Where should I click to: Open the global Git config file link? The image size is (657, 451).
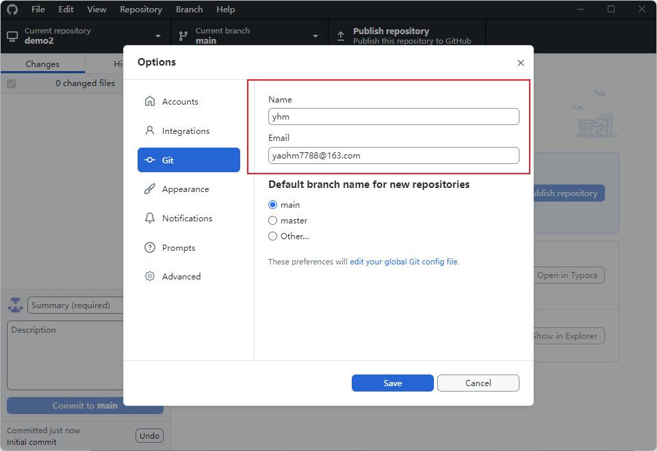(x=404, y=262)
